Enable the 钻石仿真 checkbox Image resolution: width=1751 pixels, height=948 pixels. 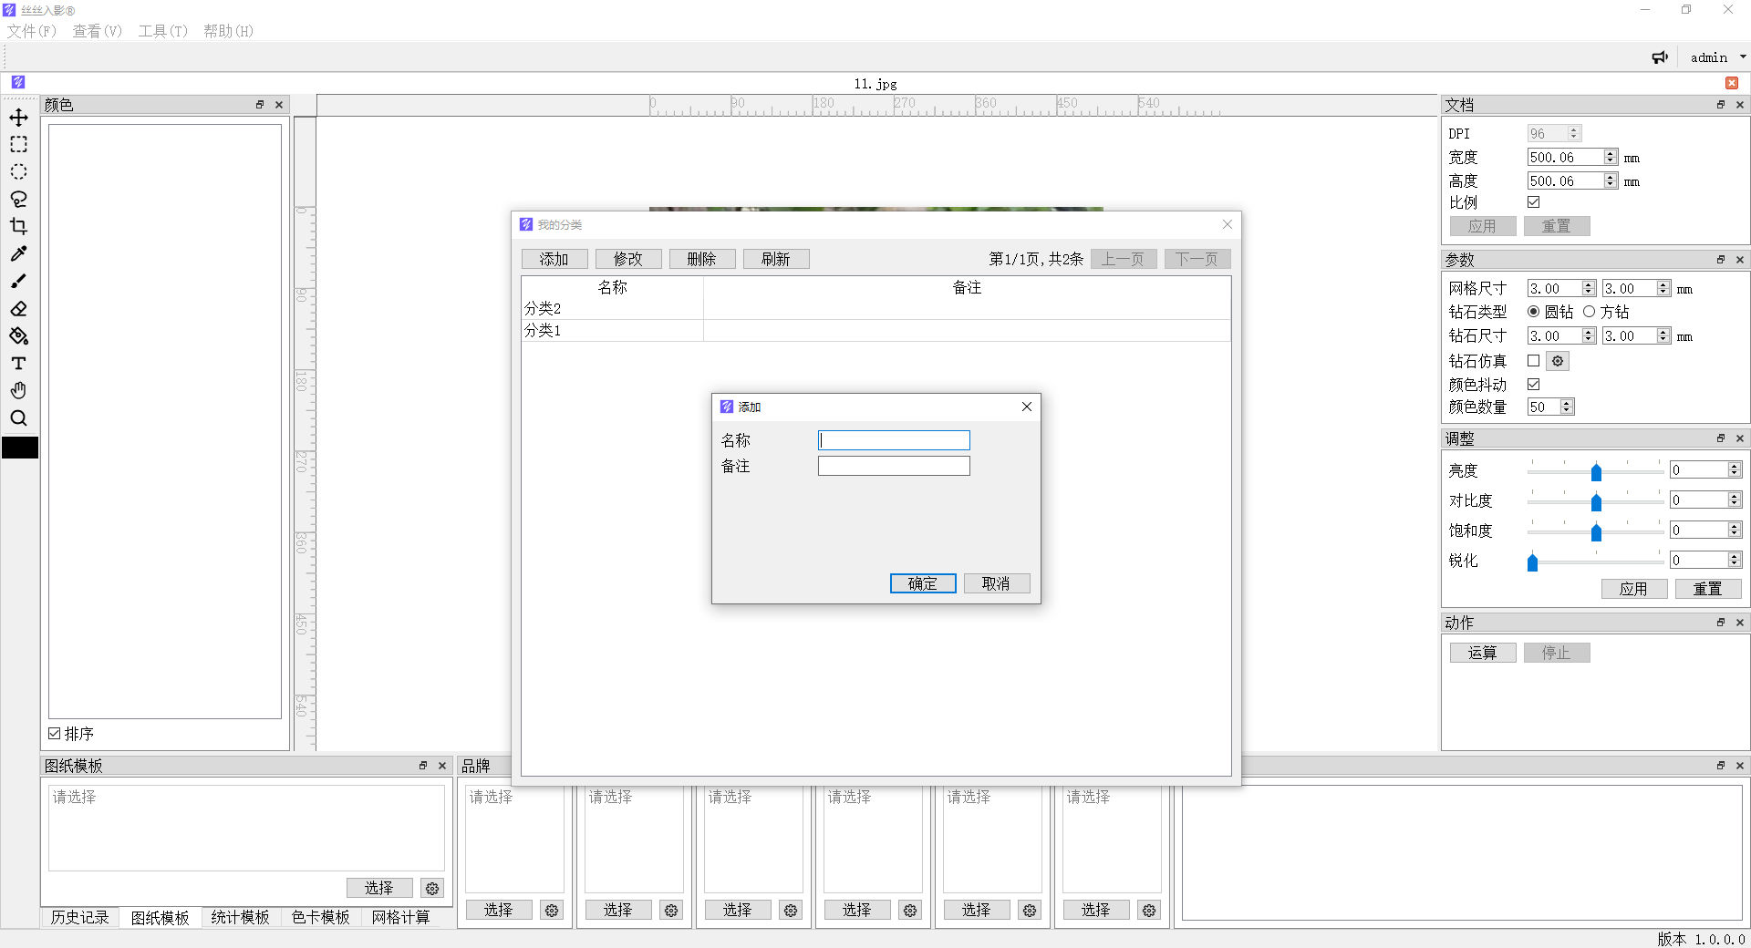point(1533,361)
